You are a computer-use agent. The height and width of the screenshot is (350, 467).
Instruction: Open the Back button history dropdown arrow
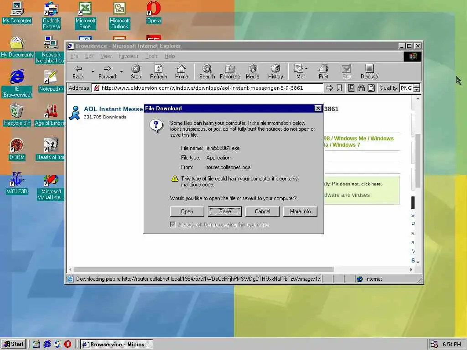click(93, 72)
